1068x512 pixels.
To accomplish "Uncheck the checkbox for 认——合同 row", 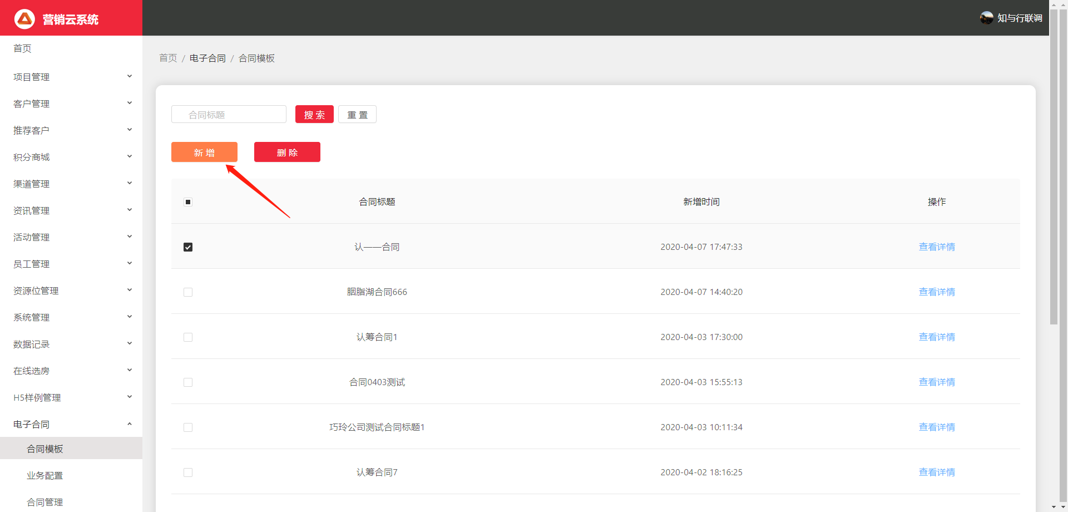I will click(x=188, y=247).
